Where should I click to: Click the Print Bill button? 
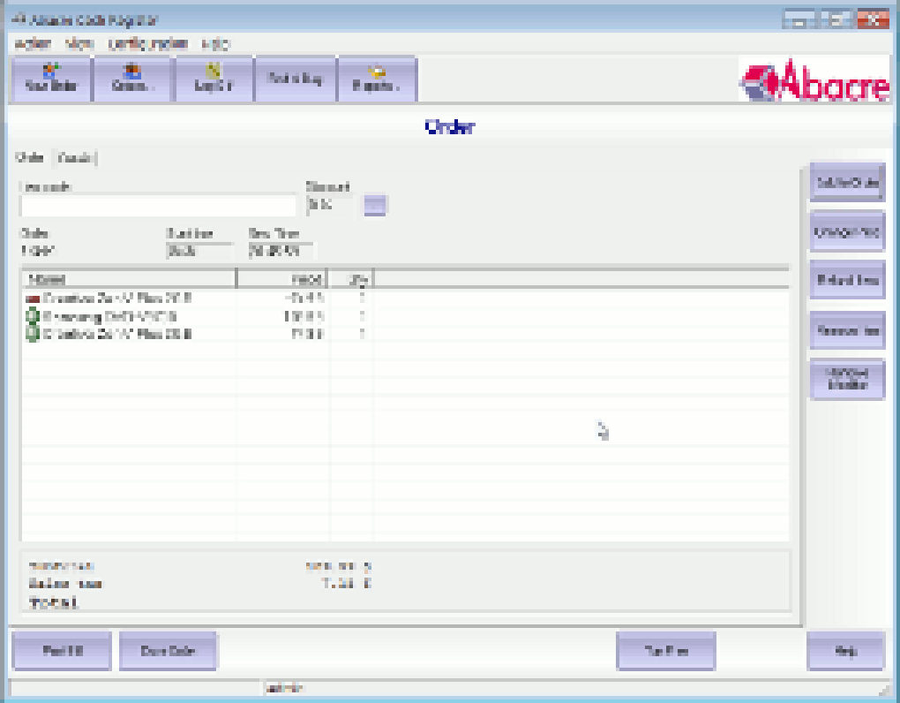coord(62,651)
